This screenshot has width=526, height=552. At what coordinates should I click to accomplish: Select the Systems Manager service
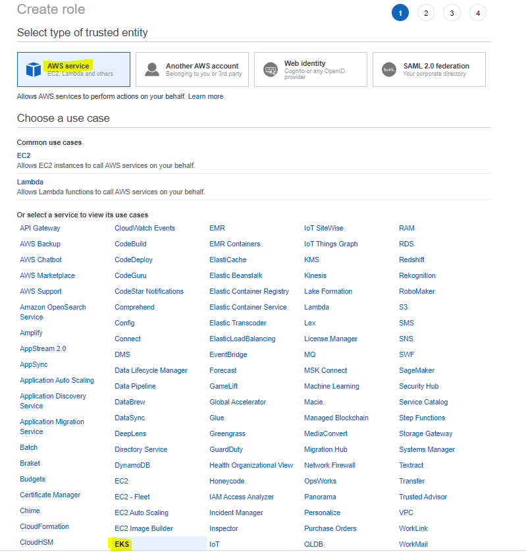(x=427, y=449)
